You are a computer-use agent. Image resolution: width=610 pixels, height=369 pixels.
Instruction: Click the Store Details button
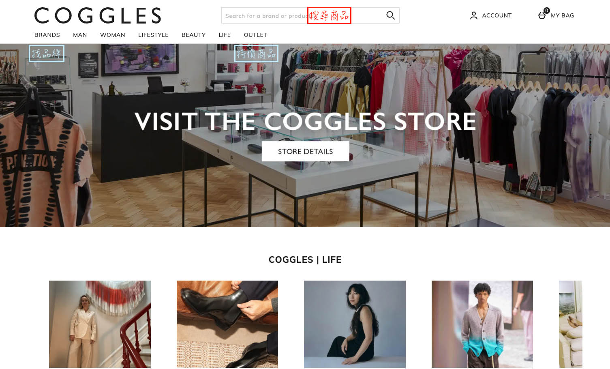pos(305,151)
